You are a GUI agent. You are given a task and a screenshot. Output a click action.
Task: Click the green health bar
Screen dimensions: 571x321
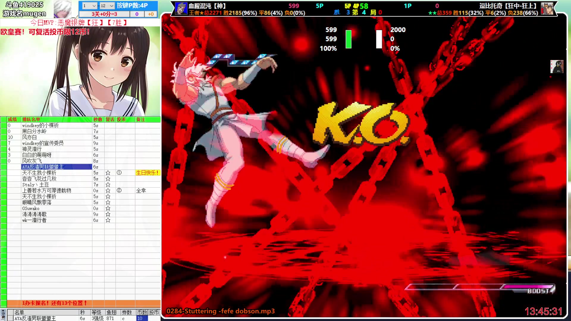[x=349, y=39]
